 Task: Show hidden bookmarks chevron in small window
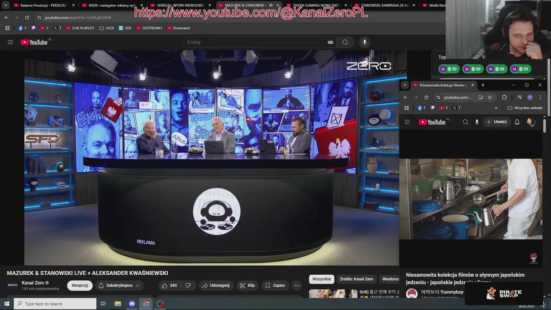tap(496, 108)
